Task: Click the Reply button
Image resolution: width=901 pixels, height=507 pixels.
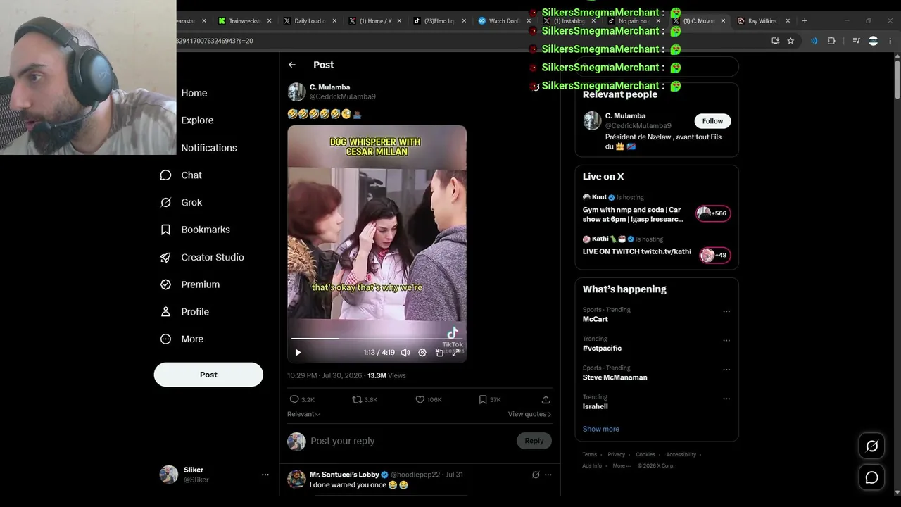Action: pyautogui.click(x=534, y=441)
